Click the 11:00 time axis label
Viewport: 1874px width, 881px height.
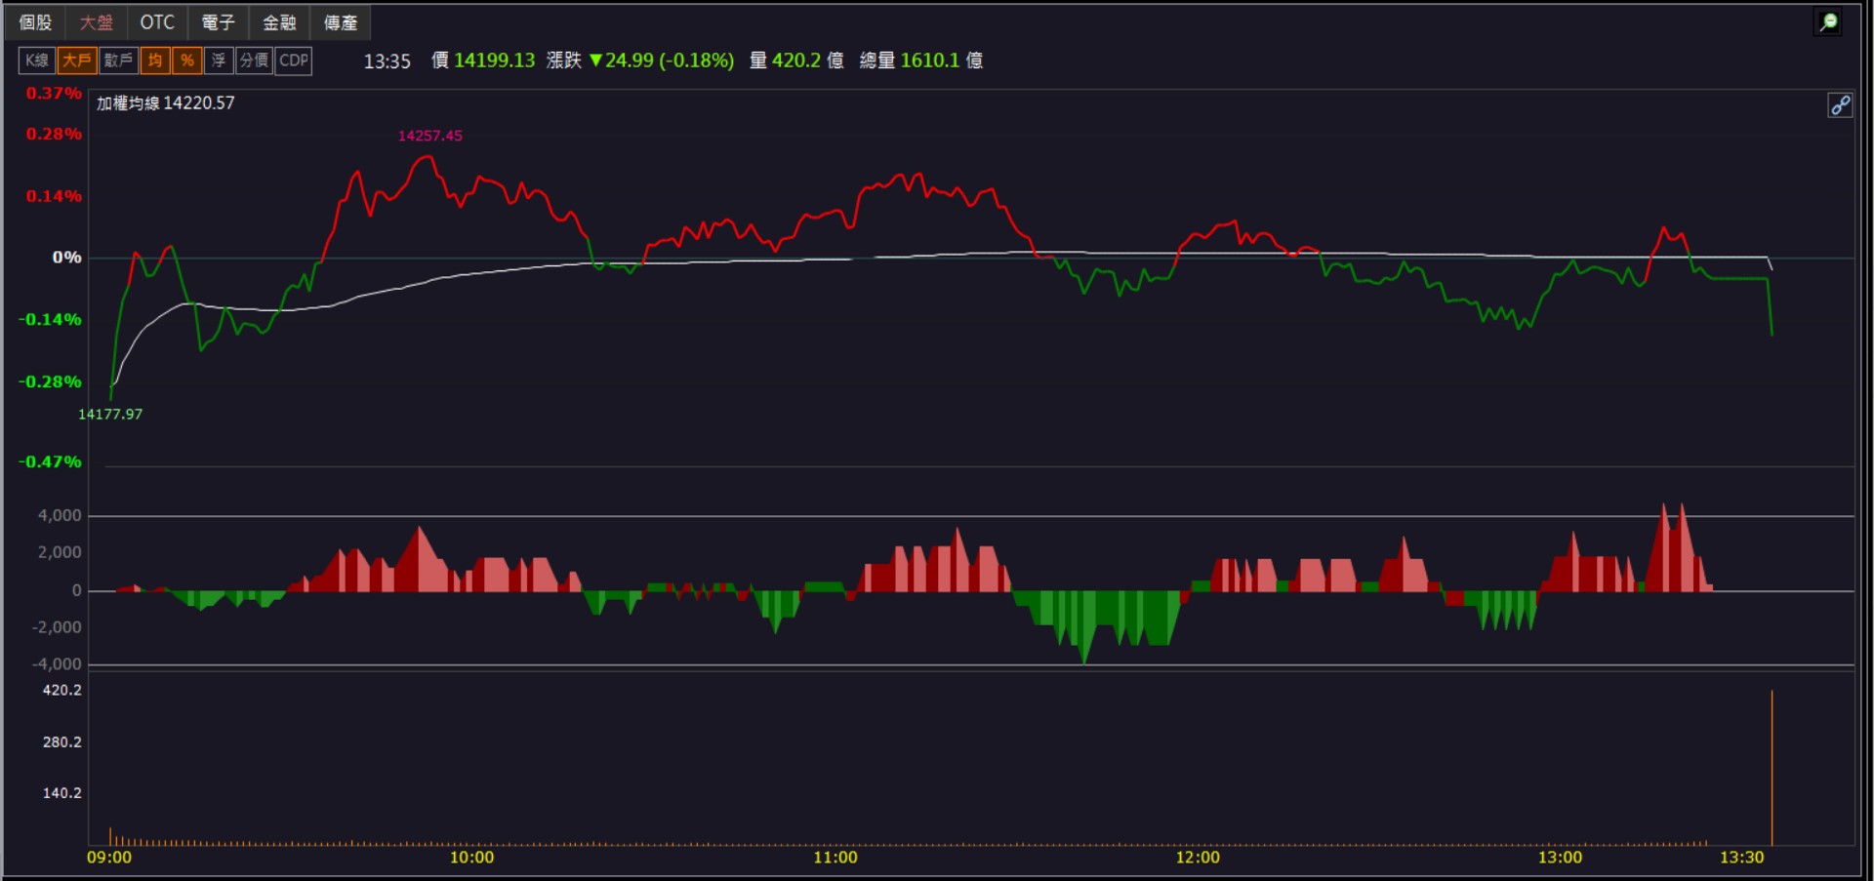[x=835, y=858]
